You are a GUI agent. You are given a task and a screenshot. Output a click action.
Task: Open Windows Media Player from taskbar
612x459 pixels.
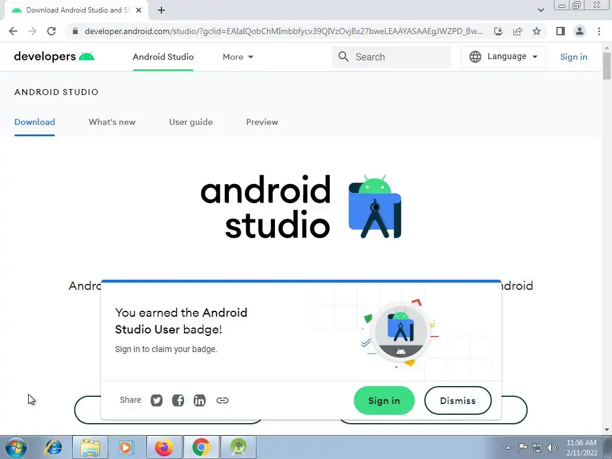tap(126, 447)
